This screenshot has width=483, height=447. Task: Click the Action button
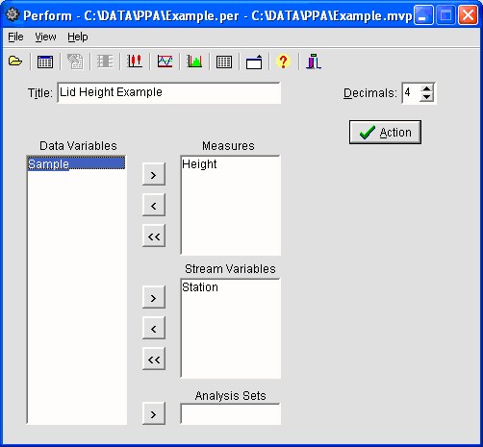(x=385, y=132)
